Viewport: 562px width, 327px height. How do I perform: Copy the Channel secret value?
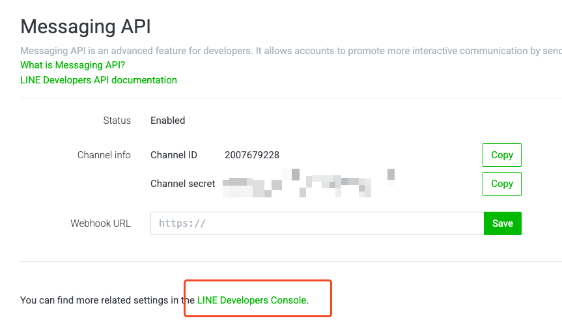click(x=502, y=184)
